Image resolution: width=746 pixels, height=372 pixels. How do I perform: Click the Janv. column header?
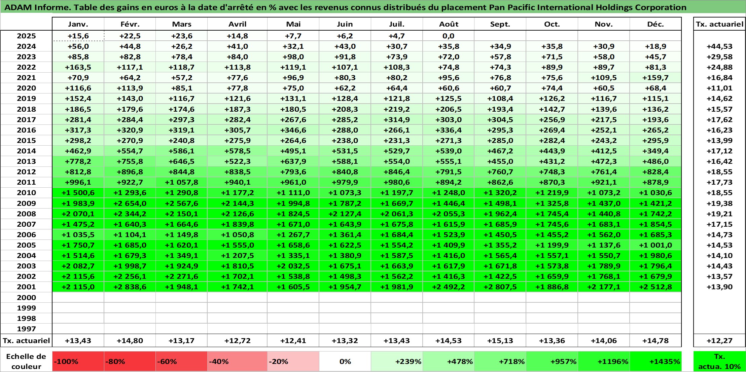(x=78, y=24)
